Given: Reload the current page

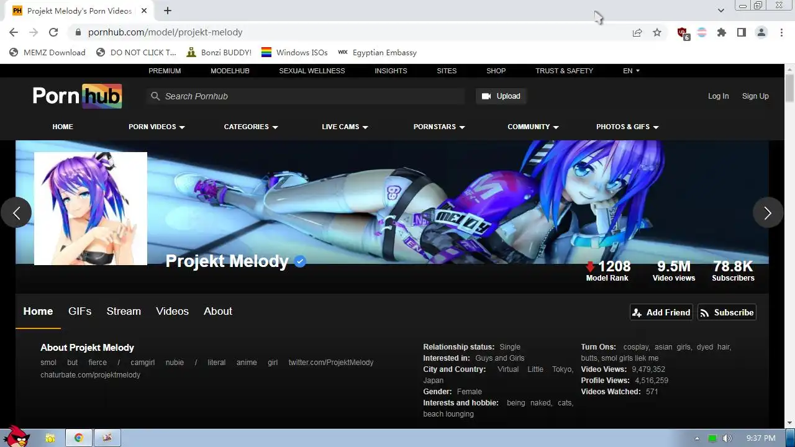Looking at the screenshot, I should point(53,32).
